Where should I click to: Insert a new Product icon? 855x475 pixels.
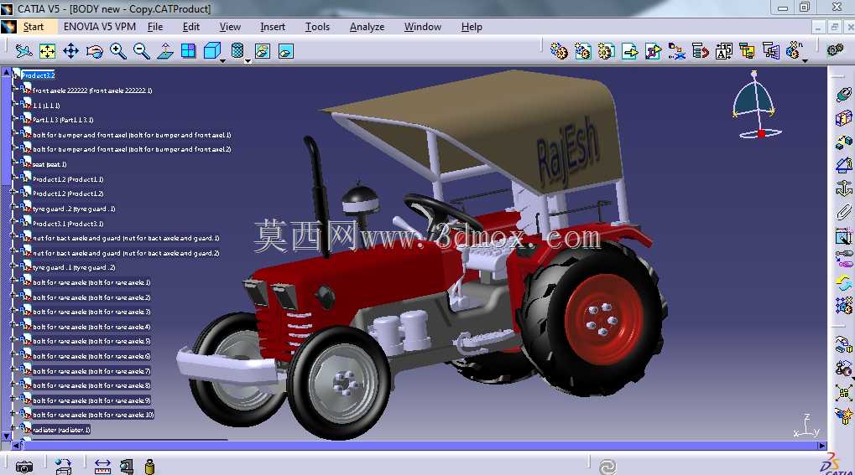[x=582, y=51]
